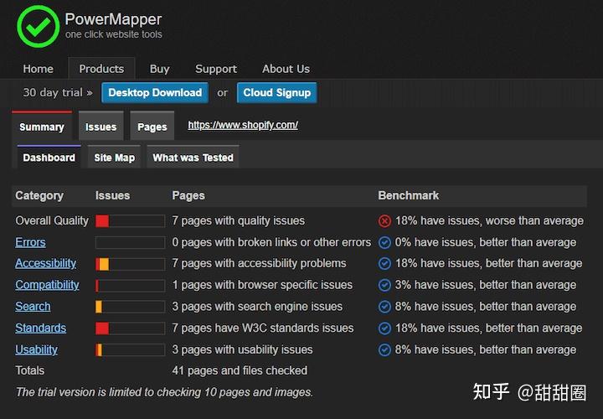Click the Overall Quality issues bar

point(131,221)
